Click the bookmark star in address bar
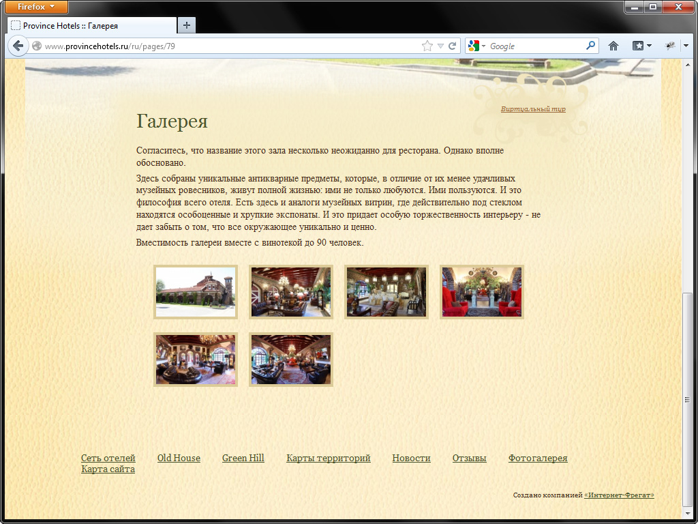698x524 pixels. 427,46
